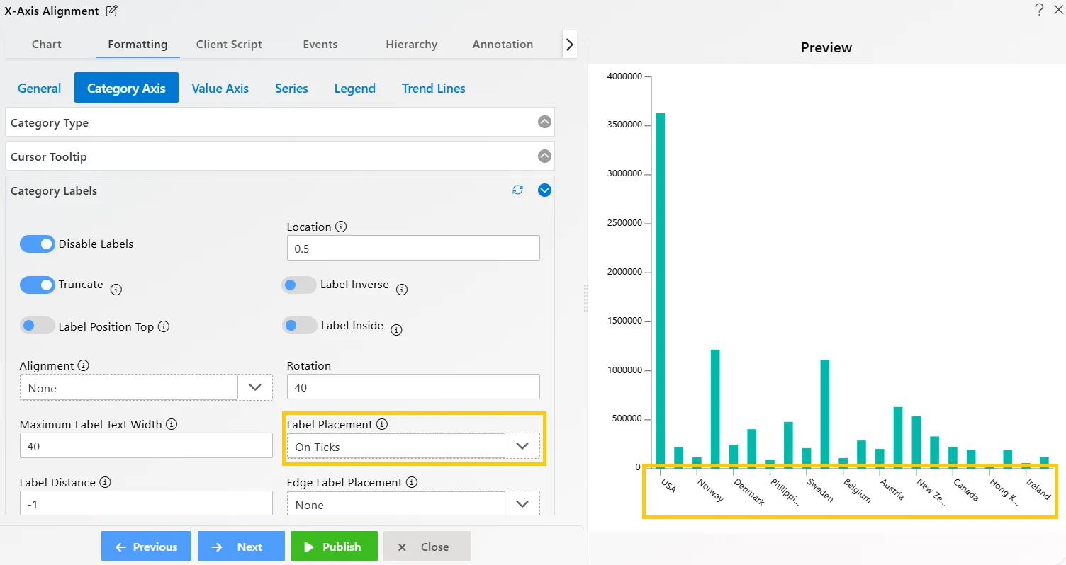Select the Formatting tab
Screen dimensions: 1066x565
[x=138, y=44]
